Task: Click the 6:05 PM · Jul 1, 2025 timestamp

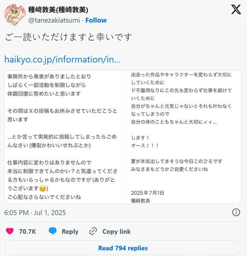Action: pos(35,213)
